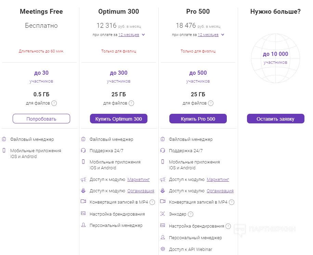Click the Купить Pro 500 button
The image size is (313, 255).
click(198, 119)
